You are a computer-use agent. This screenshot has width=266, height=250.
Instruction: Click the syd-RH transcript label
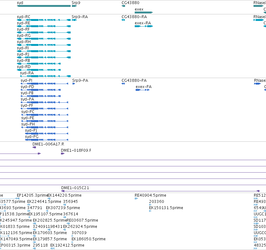(x=24, y=42)
